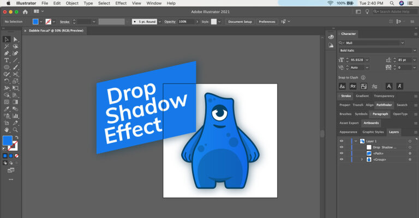This screenshot has height=218, width=419.
Task: Open the Bold Italic font style dropdown
Action: point(415,51)
